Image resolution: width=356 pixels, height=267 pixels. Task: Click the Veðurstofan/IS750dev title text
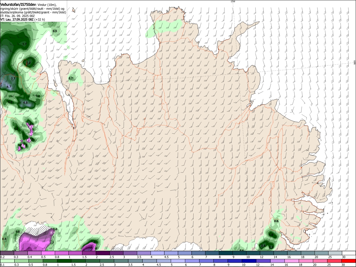tap(18, 4)
